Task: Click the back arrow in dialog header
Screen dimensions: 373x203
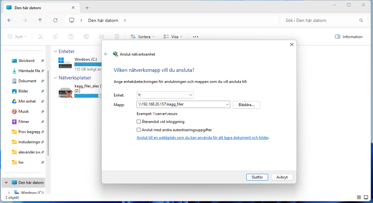Action: (106, 54)
